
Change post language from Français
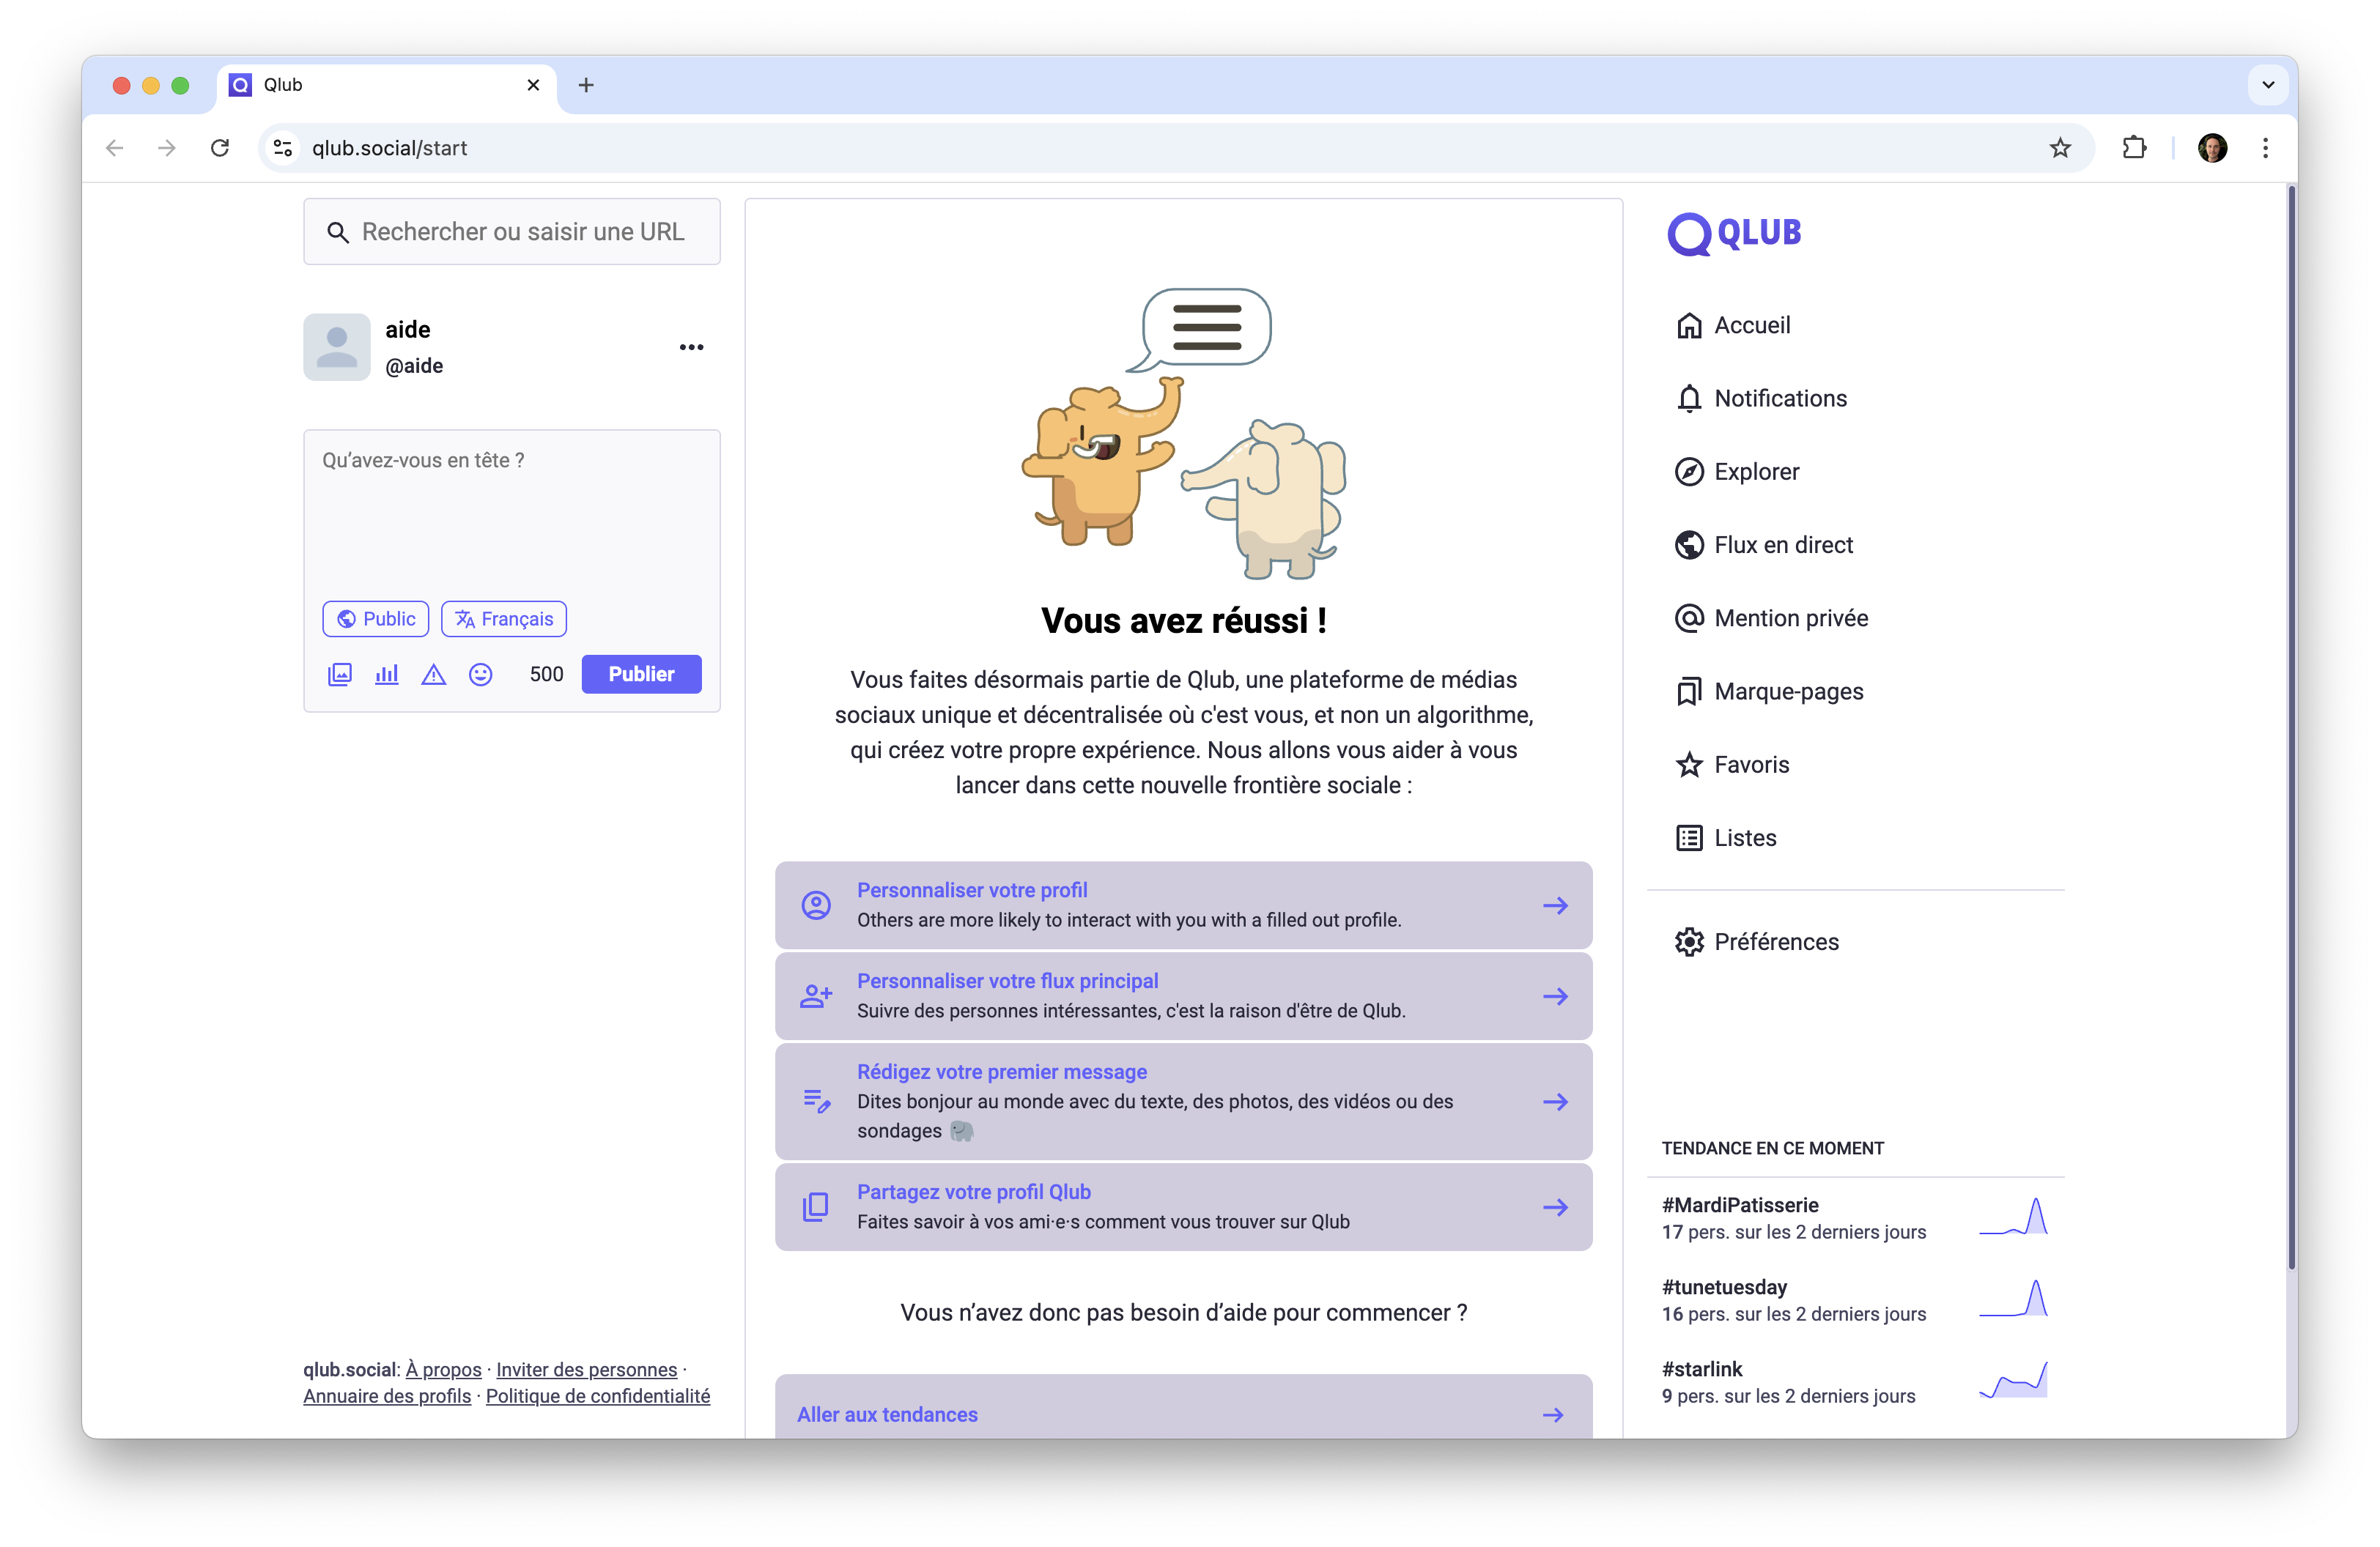tap(504, 620)
